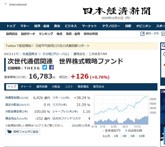Click the +126 change value
The width and height of the screenshot is (165, 147).
click(80, 76)
